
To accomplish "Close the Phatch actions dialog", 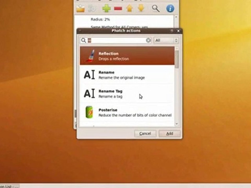I will click(178, 31).
